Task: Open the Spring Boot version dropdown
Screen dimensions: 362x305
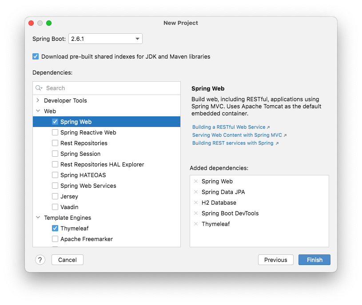Action: [106, 39]
